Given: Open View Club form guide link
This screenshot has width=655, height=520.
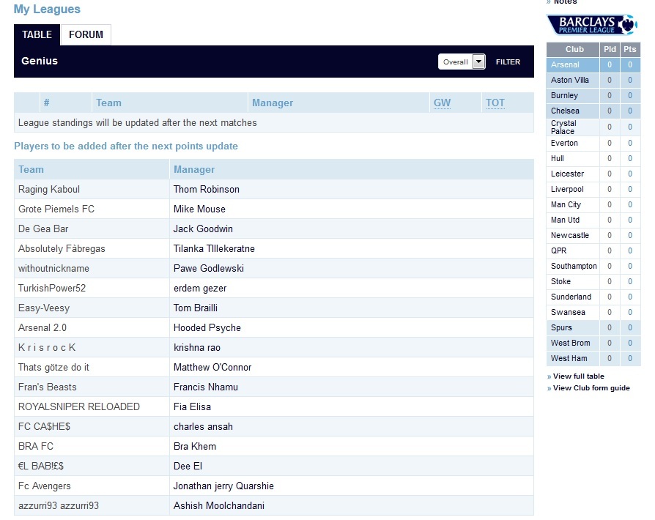Looking at the screenshot, I should [591, 388].
